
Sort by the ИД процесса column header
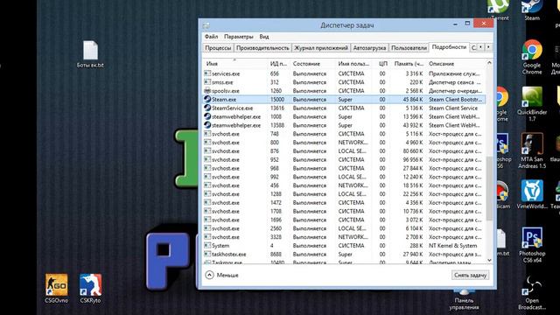tap(278, 64)
